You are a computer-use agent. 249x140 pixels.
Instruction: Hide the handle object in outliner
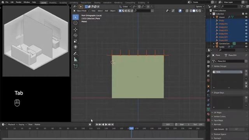click(246, 47)
